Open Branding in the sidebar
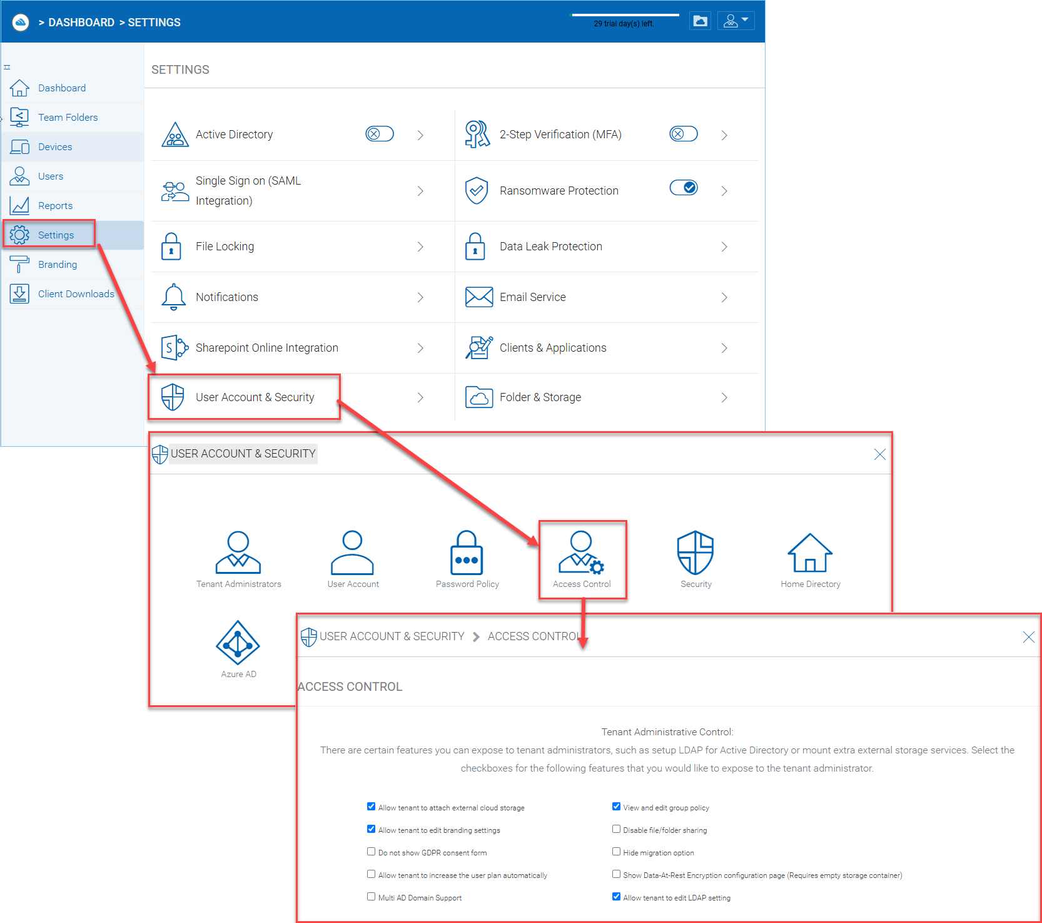Image resolution: width=1042 pixels, height=923 pixels. (x=73, y=265)
